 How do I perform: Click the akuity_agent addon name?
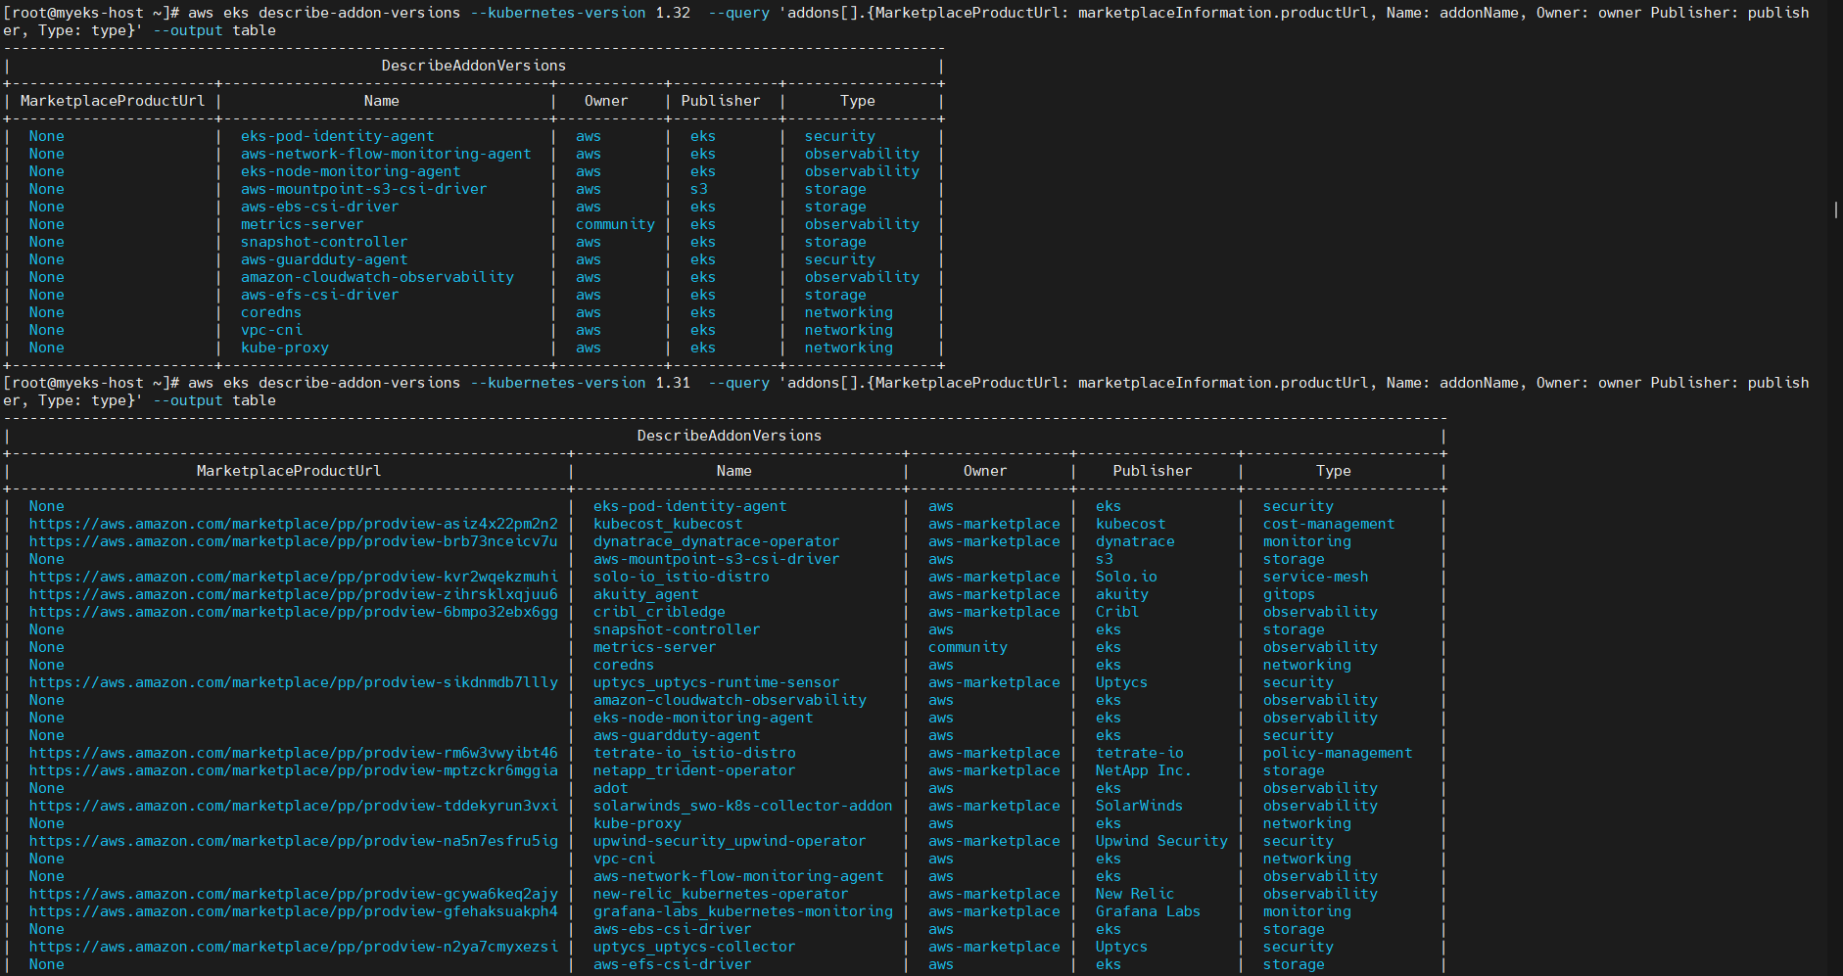click(x=645, y=594)
